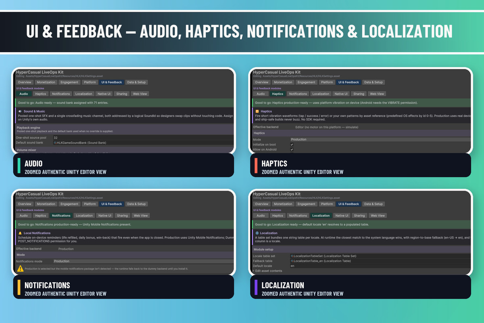The width and height of the screenshot is (484, 323).
Task: Click the Effective backend label in Haptics panel
Action: click(266, 127)
